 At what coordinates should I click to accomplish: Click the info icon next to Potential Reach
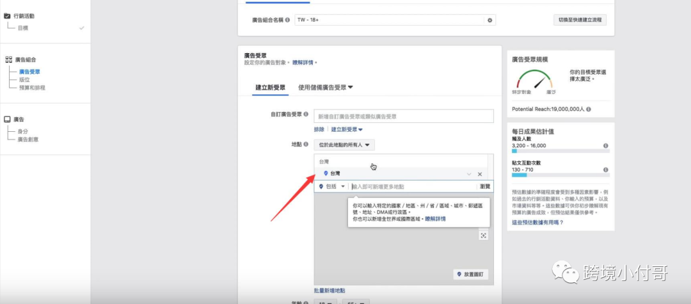click(x=589, y=109)
